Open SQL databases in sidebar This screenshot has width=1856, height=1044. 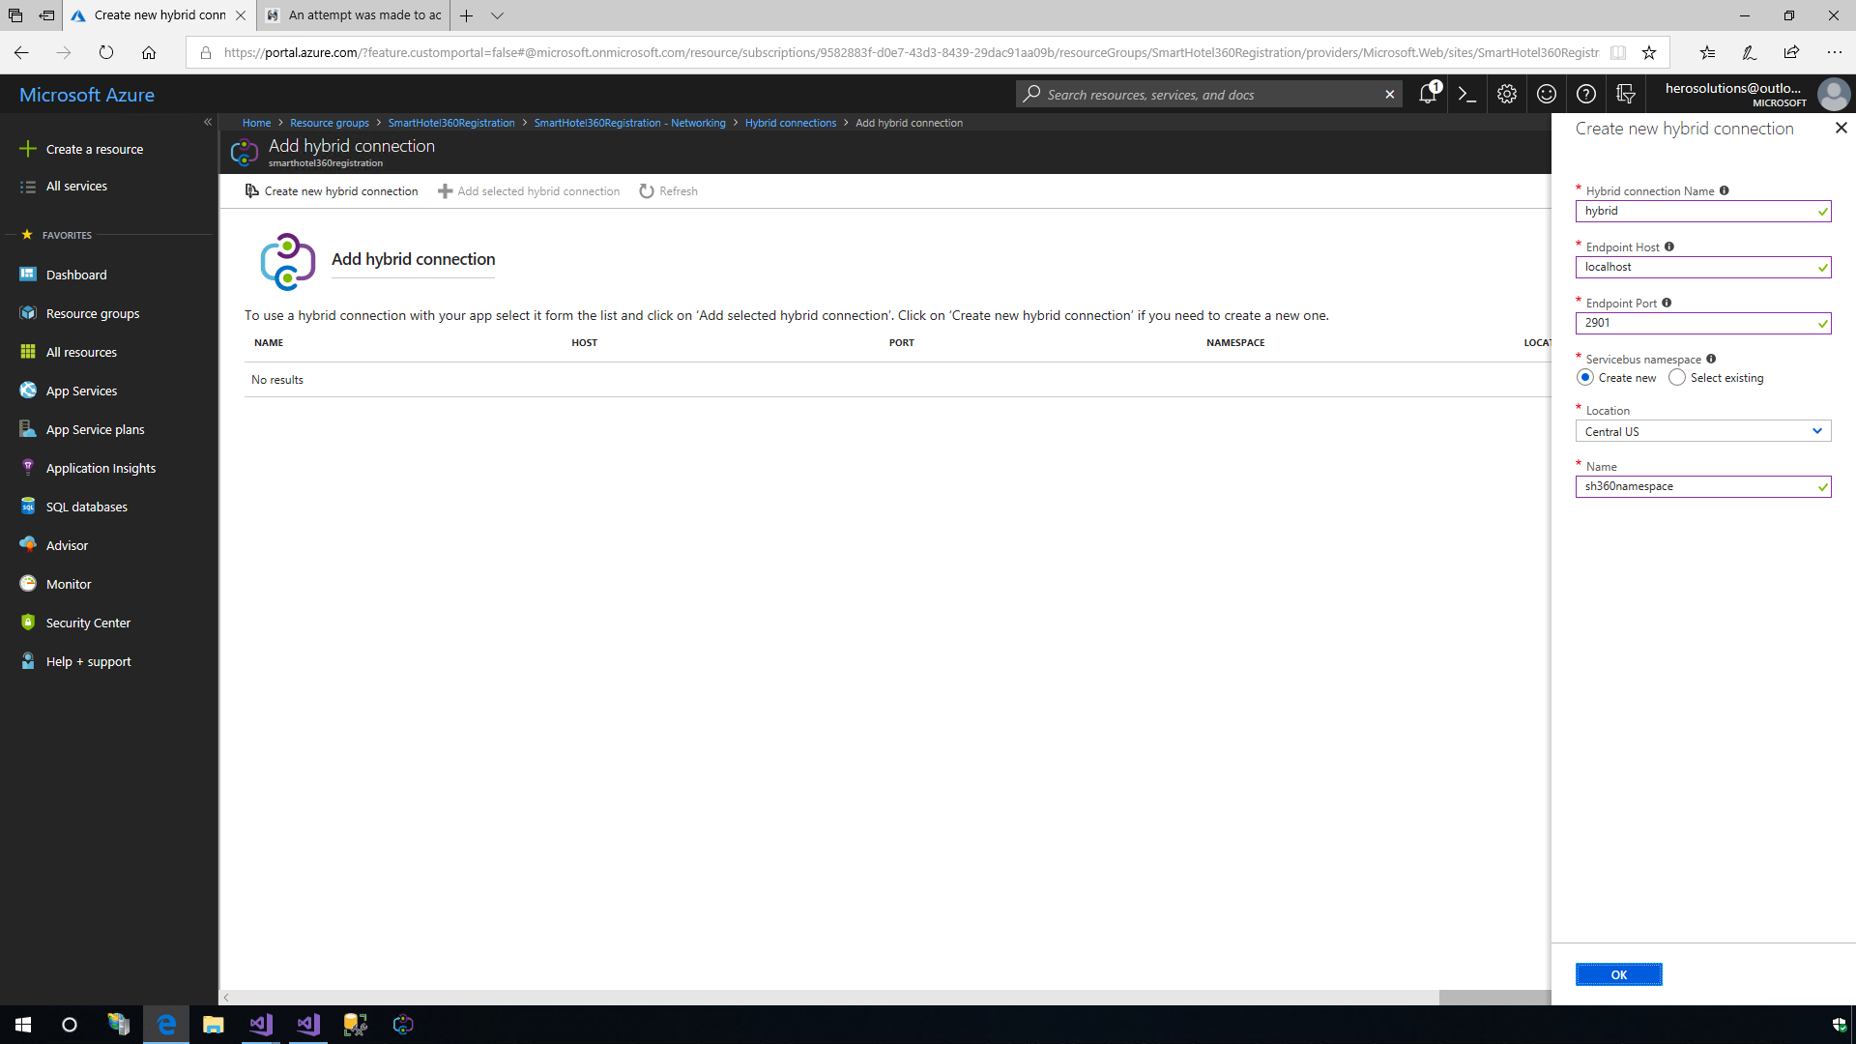click(86, 507)
